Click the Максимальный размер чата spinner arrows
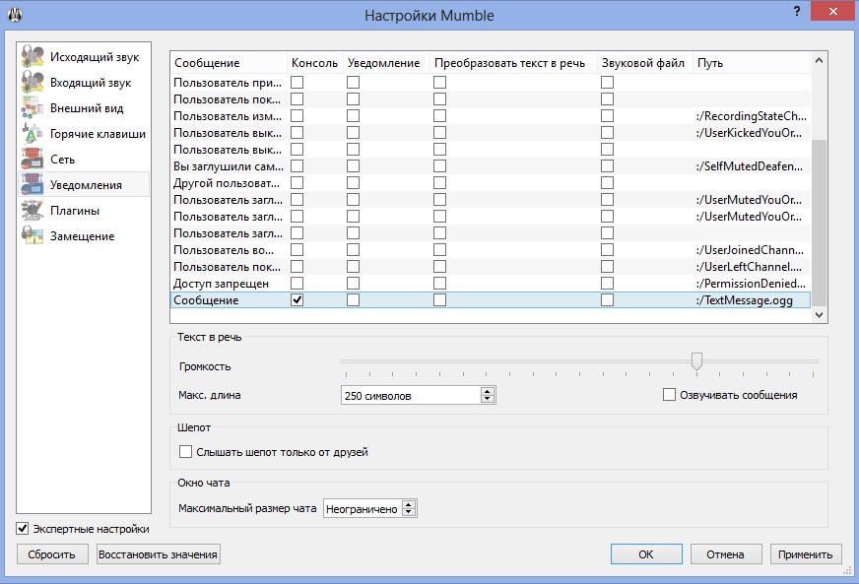The width and height of the screenshot is (859, 584). [x=409, y=509]
